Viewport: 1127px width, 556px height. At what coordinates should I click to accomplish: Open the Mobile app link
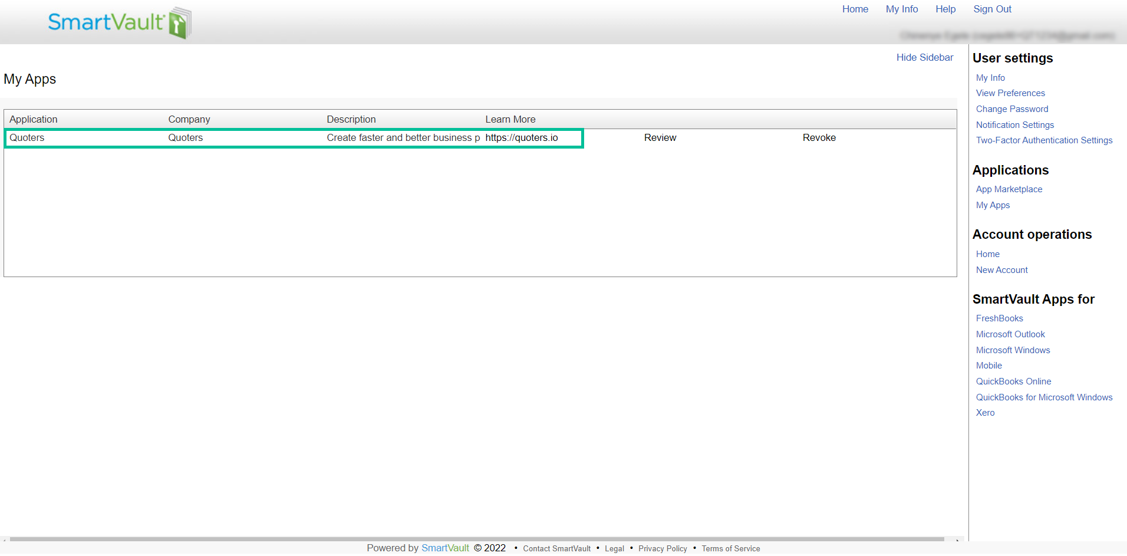coord(988,366)
